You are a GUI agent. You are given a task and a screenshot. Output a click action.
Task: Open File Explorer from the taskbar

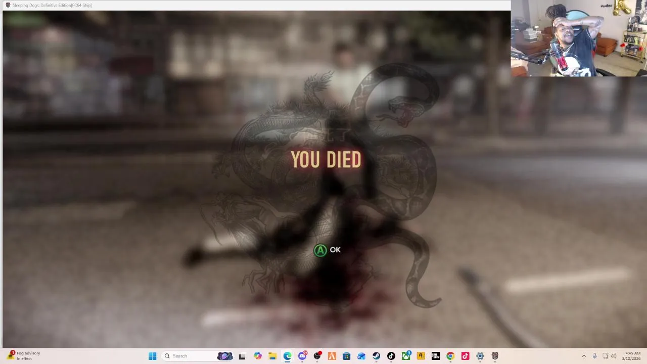tap(272, 356)
